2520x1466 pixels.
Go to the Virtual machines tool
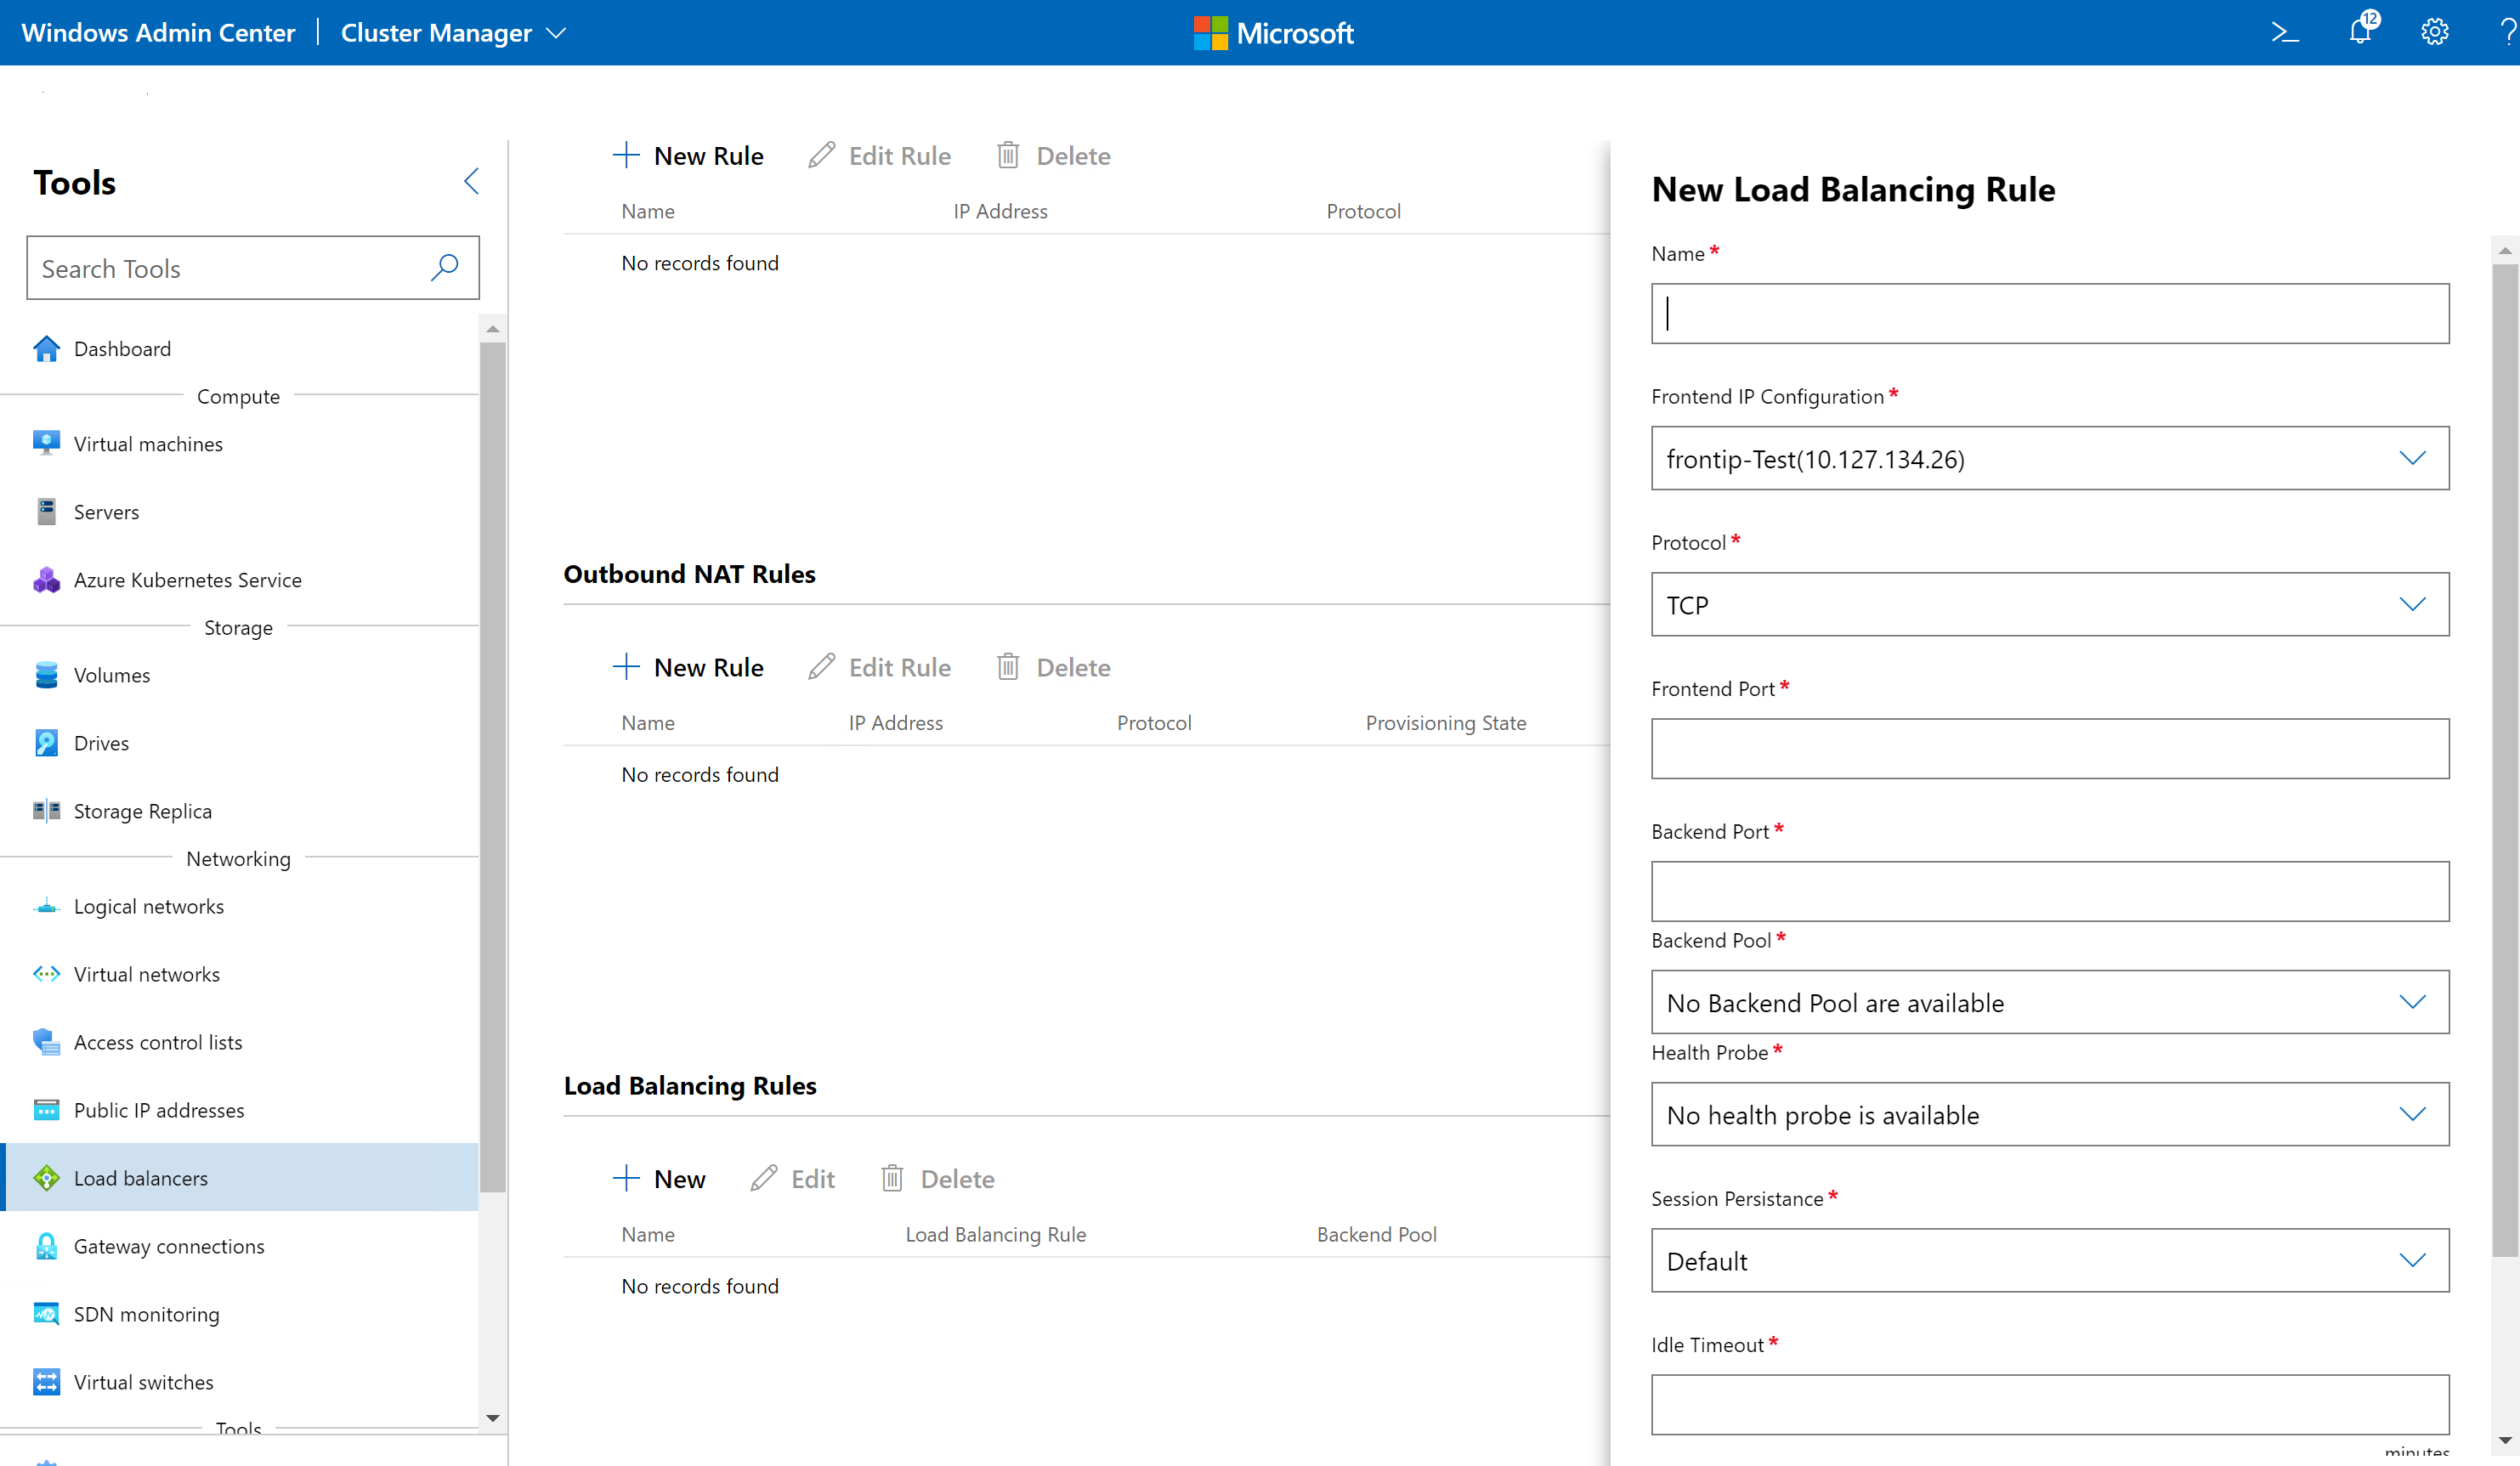(x=148, y=444)
